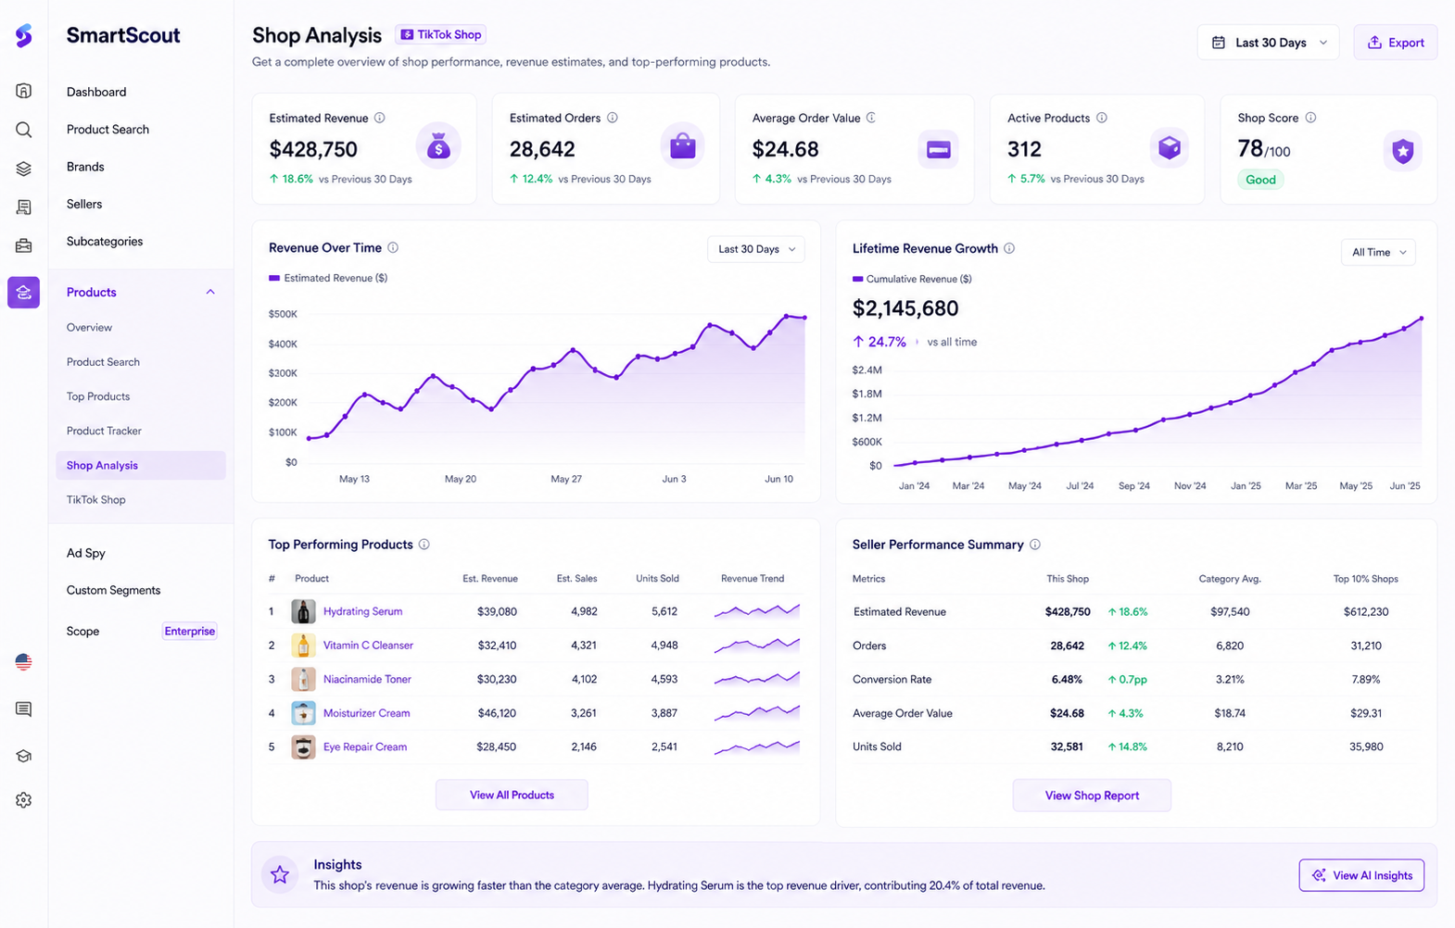This screenshot has height=928, width=1455.
Task: Open Subcategories in the sidebar
Action: pos(105,242)
